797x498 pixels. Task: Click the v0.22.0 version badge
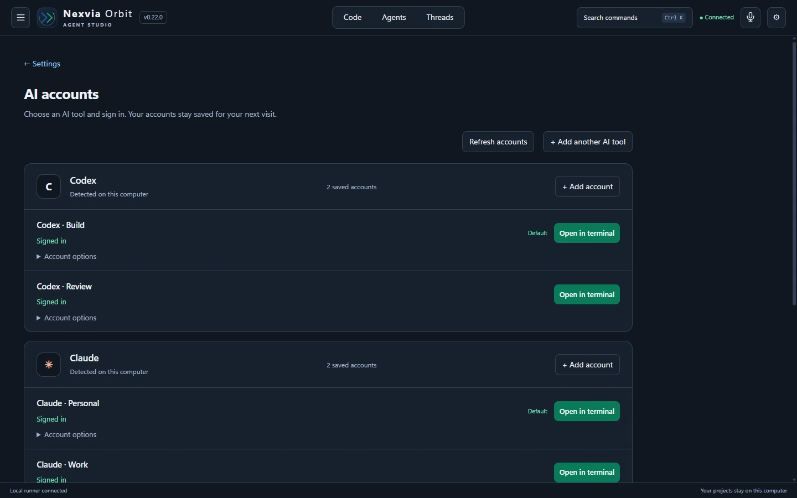153,18
